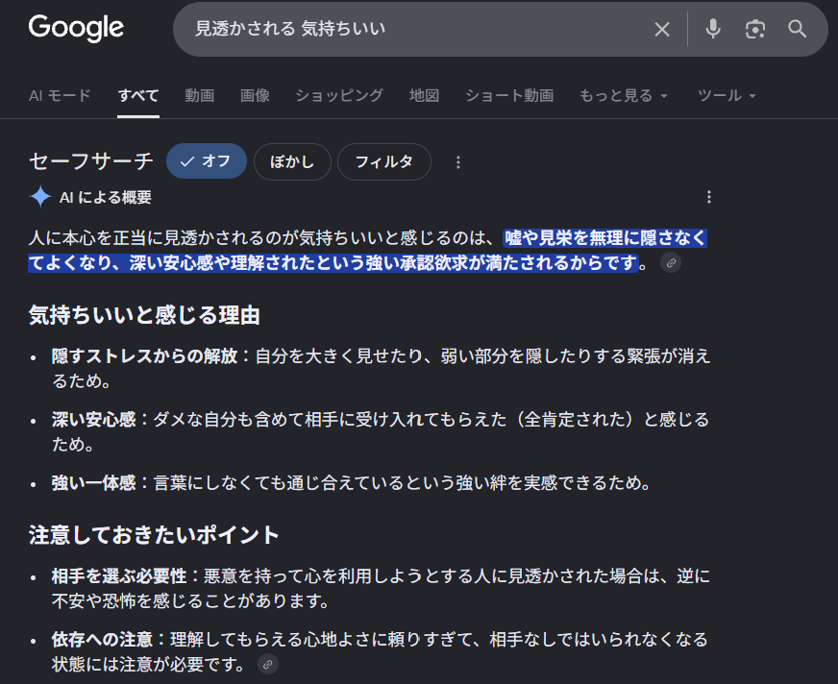The image size is (838, 684).
Task: Click the bullet text 隠すストレスからの解放
Action: [x=144, y=355]
